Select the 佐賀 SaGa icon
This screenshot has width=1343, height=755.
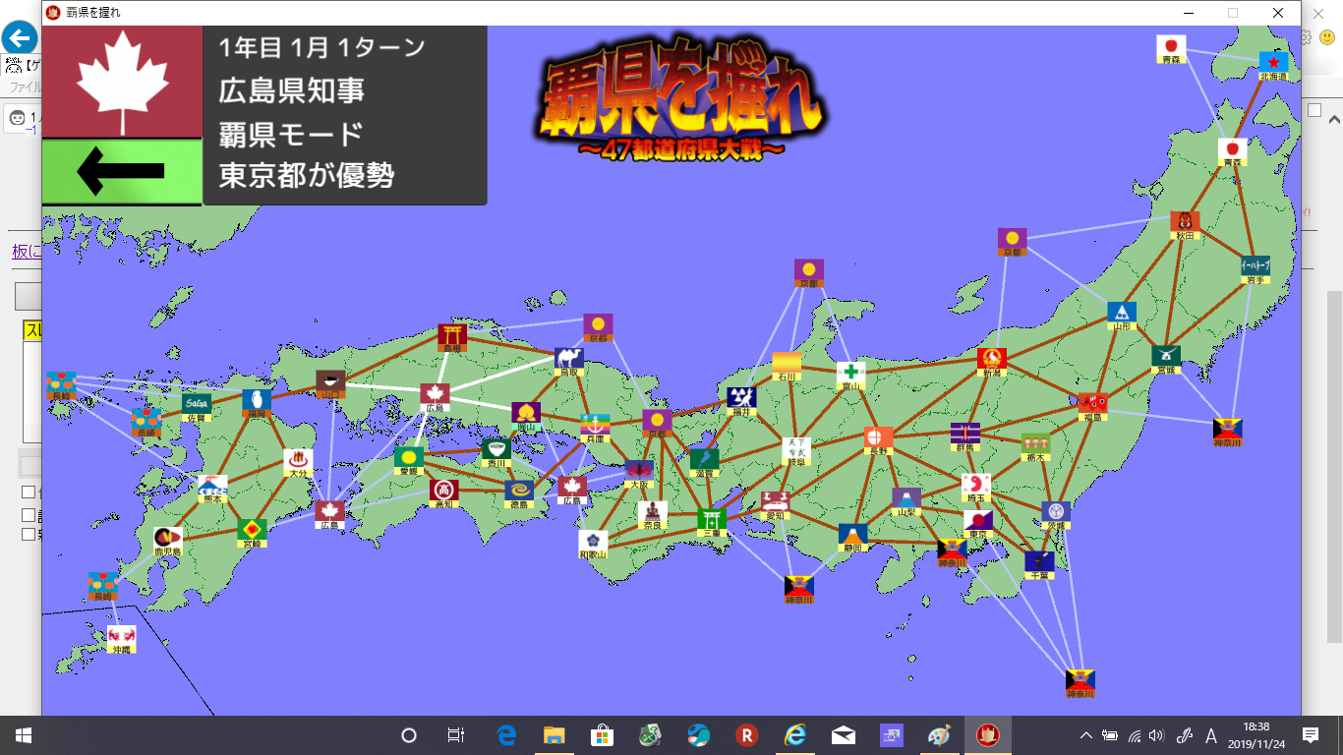tap(196, 408)
